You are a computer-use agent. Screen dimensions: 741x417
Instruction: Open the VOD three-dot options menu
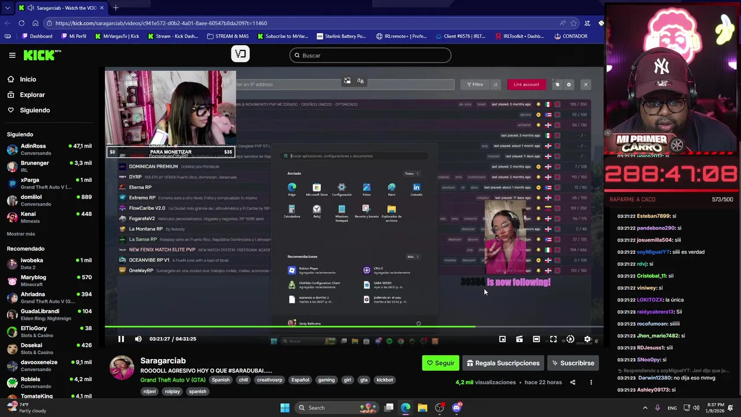[591, 382]
